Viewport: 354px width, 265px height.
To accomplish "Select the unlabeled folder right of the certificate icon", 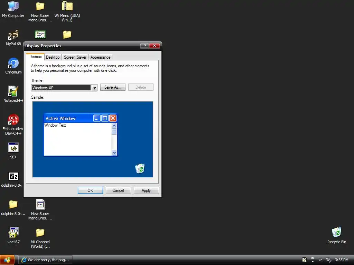I will click(x=67, y=35).
